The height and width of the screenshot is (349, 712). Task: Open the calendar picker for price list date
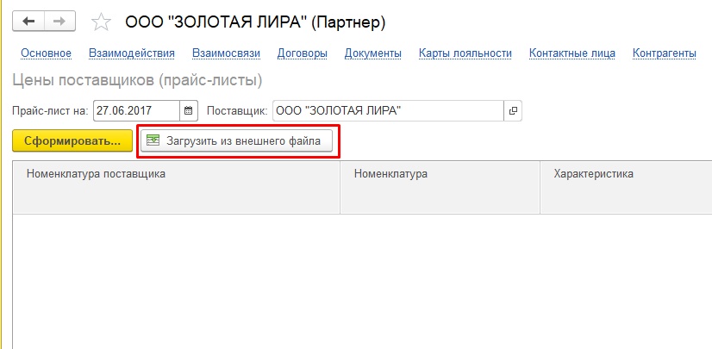(x=189, y=110)
